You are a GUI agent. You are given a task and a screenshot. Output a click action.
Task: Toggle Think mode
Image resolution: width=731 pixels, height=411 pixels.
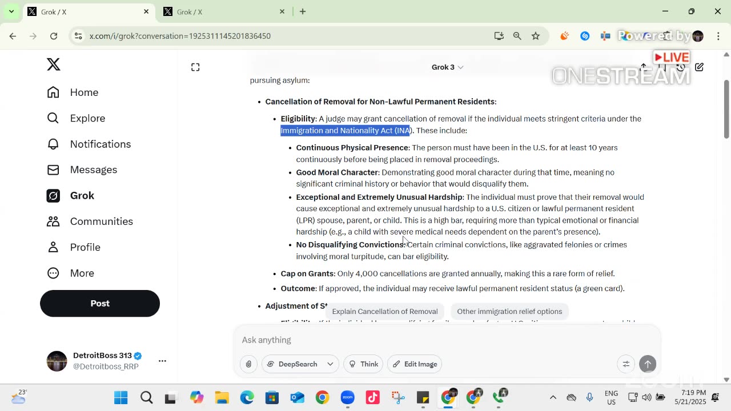click(363, 364)
